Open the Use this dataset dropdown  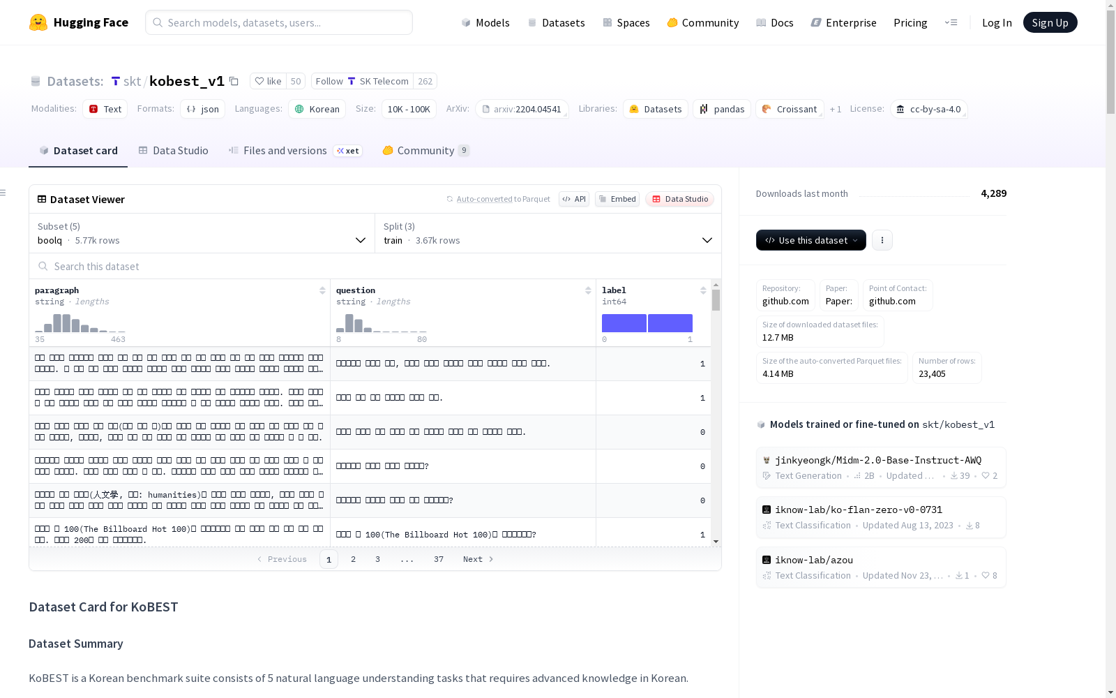coord(810,240)
